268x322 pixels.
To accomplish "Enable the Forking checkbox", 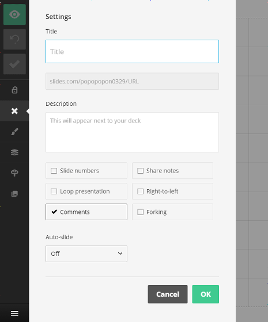I will point(172,212).
